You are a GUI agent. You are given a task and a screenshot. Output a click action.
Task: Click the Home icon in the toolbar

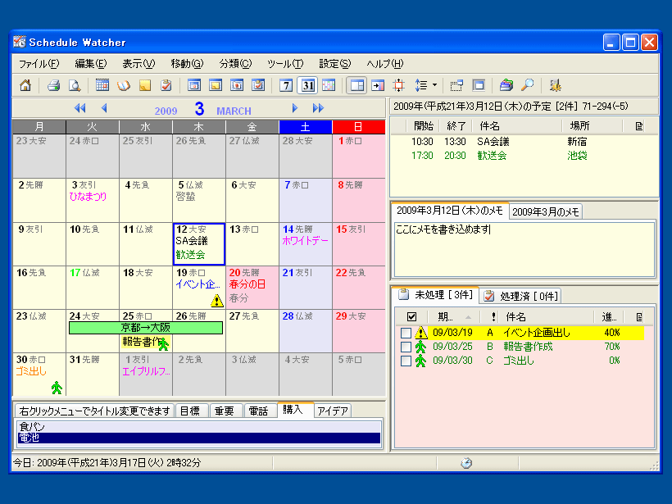[x=25, y=85]
